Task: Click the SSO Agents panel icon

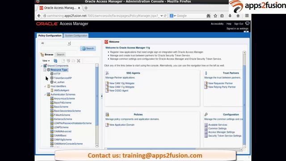Action: pyautogui.click(x=107, y=73)
